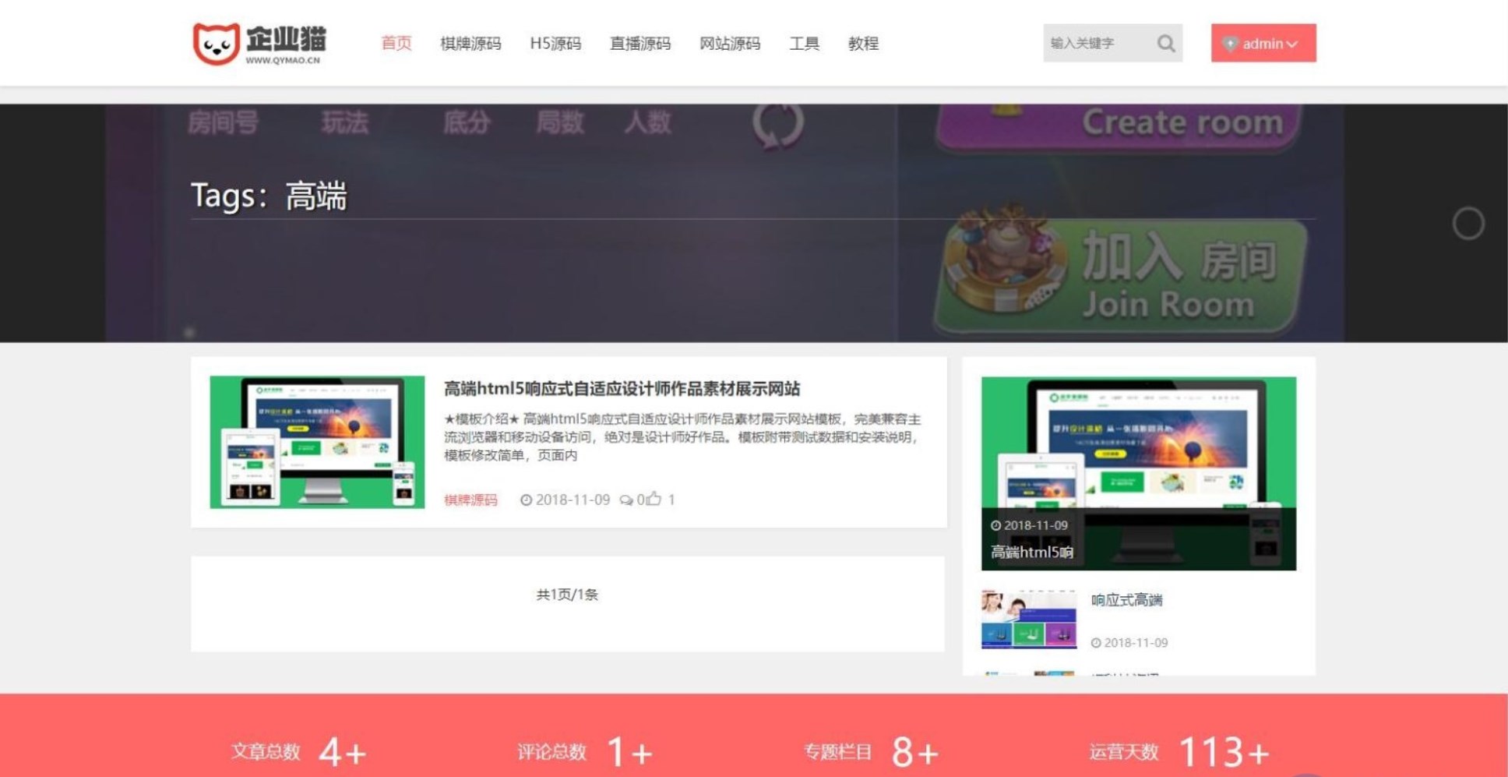Click the 2018-11-09 date under 响应式高端
The height and width of the screenshot is (777, 1508).
(x=1136, y=643)
